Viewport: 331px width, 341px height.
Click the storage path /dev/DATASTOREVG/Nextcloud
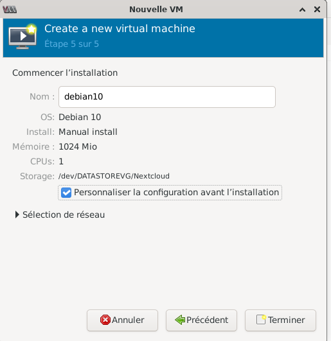click(114, 176)
